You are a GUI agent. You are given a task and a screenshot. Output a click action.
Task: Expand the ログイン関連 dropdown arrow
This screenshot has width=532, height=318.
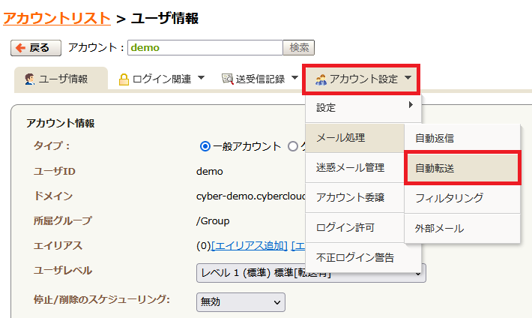pyautogui.click(x=201, y=78)
